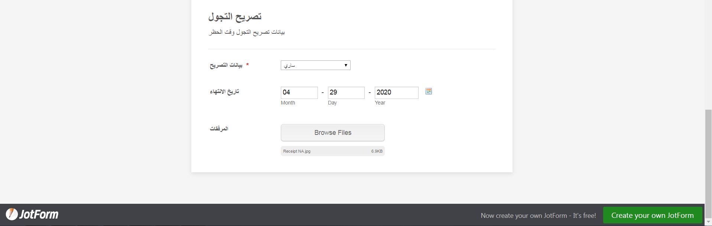
Task: Open the calendar date picker icon
Action: coord(428,92)
